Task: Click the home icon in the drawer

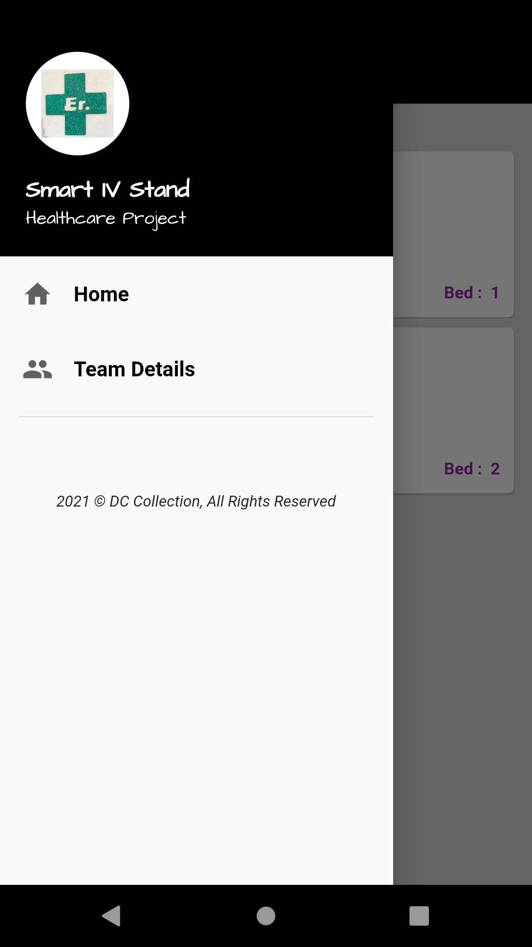Action: (x=37, y=293)
